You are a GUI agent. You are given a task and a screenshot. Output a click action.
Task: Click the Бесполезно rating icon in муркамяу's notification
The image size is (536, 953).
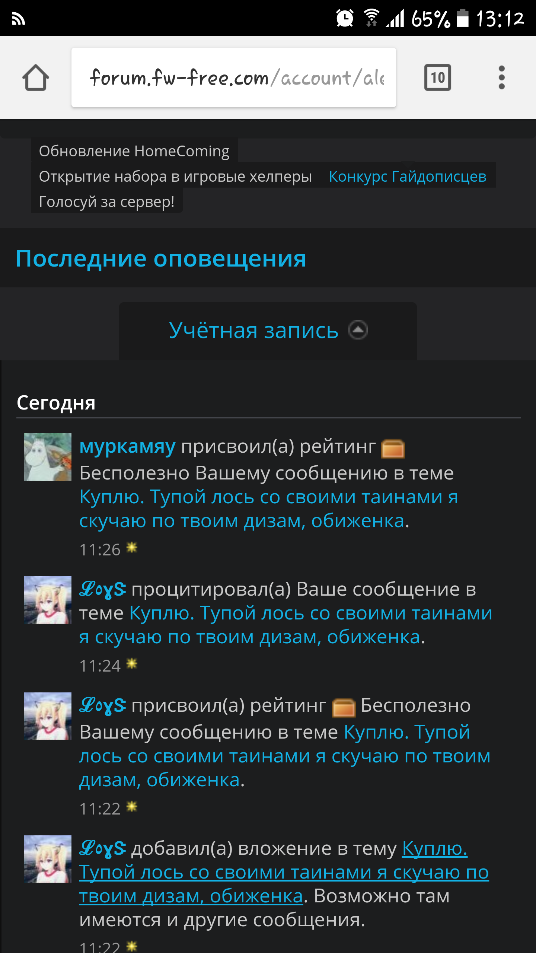(x=393, y=448)
